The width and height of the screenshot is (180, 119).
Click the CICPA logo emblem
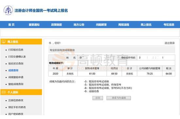click(8, 10)
